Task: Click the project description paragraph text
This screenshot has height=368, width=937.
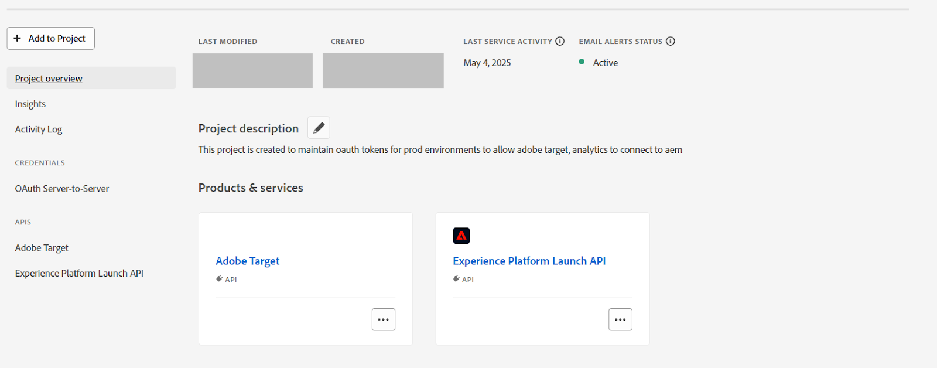Action: 440,150
